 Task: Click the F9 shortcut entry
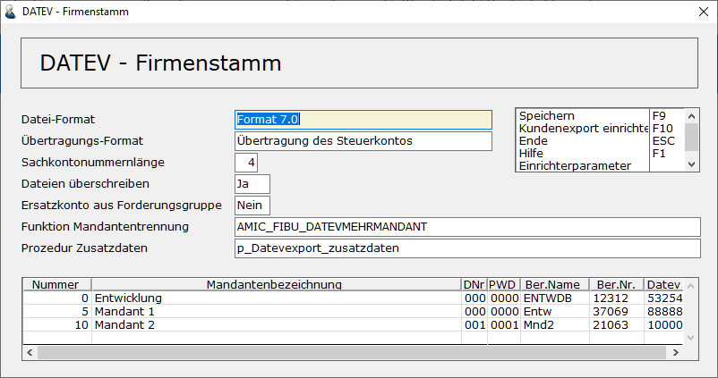[667, 115]
